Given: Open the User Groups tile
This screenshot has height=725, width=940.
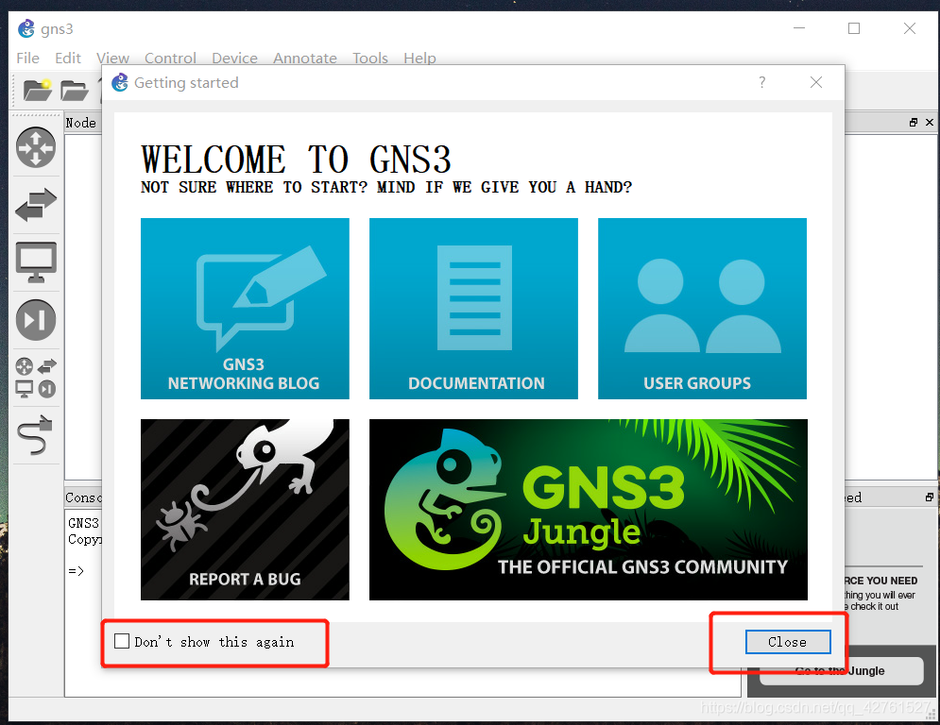Looking at the screenshot, I should tap(702, 309).
